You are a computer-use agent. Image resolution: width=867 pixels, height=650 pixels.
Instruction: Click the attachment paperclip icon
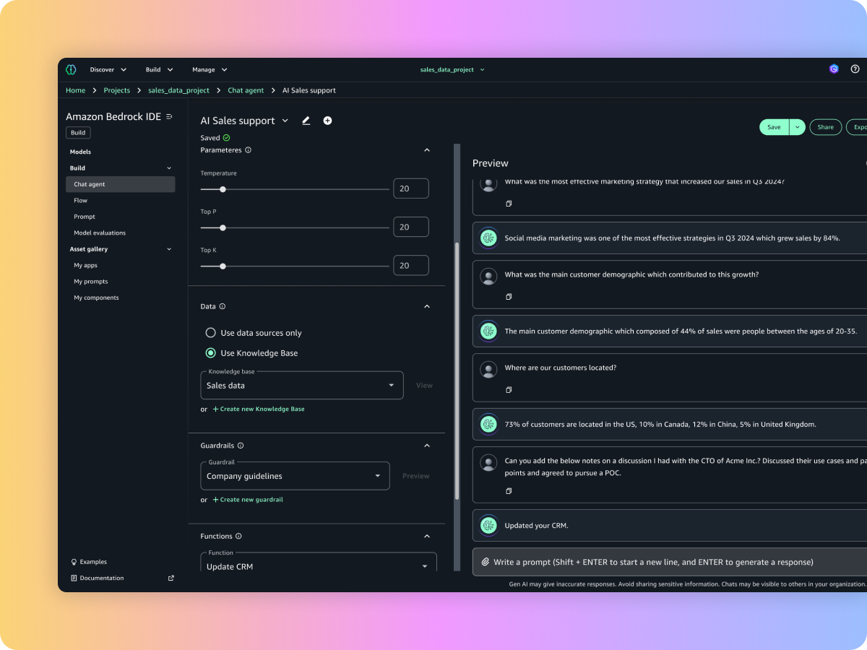point(486,562)
